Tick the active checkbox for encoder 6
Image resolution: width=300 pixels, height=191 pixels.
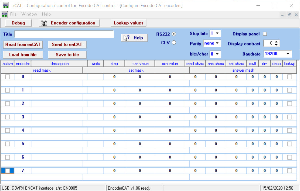(7, 157)
